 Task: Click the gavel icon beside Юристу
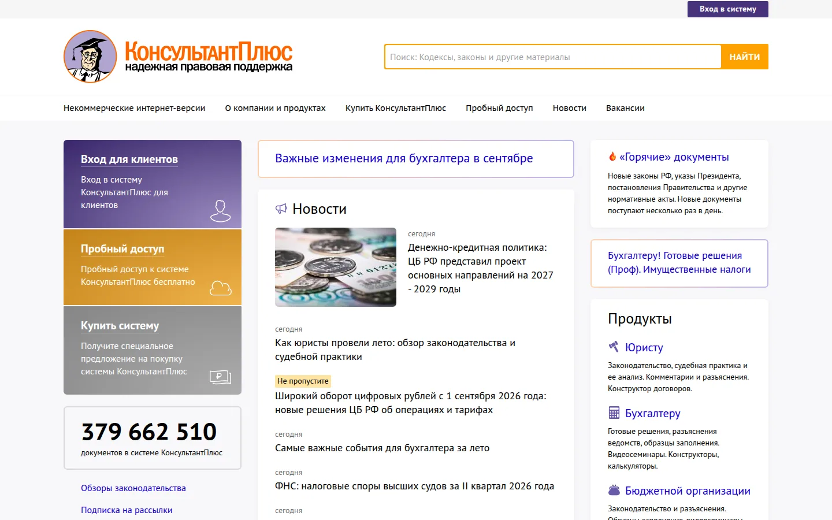(614, 347)
